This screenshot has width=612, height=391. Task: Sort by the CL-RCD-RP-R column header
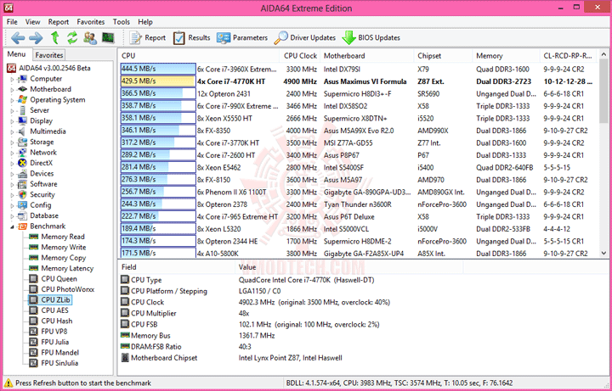pyautogui.click(x=568, y=56)
